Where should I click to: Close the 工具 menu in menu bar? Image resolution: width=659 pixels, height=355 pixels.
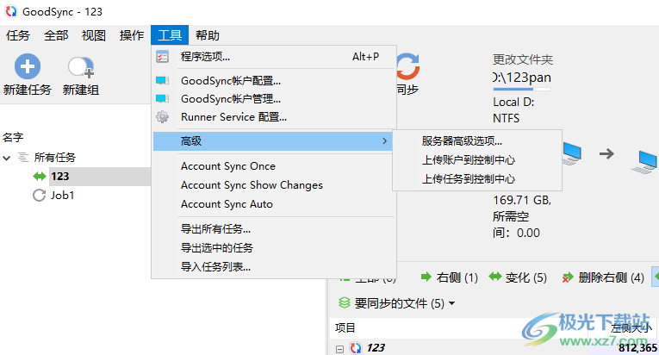[x=170, y=35]
